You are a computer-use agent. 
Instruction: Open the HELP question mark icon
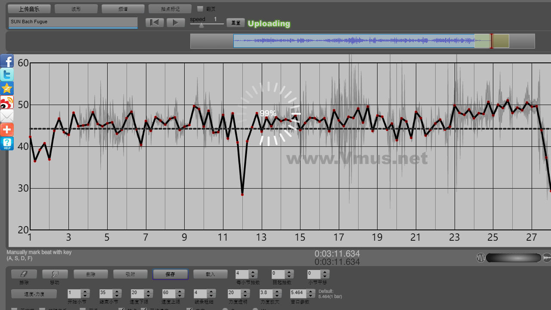click(x=7, y=143)
